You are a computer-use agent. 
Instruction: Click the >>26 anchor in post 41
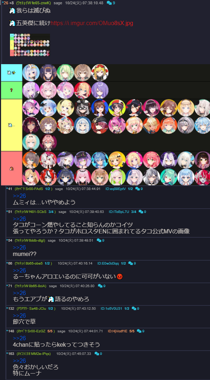(19, 196)
